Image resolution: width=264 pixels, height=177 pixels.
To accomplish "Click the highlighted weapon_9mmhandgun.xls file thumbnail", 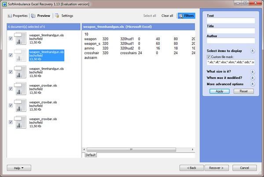I will coord(20,55).
